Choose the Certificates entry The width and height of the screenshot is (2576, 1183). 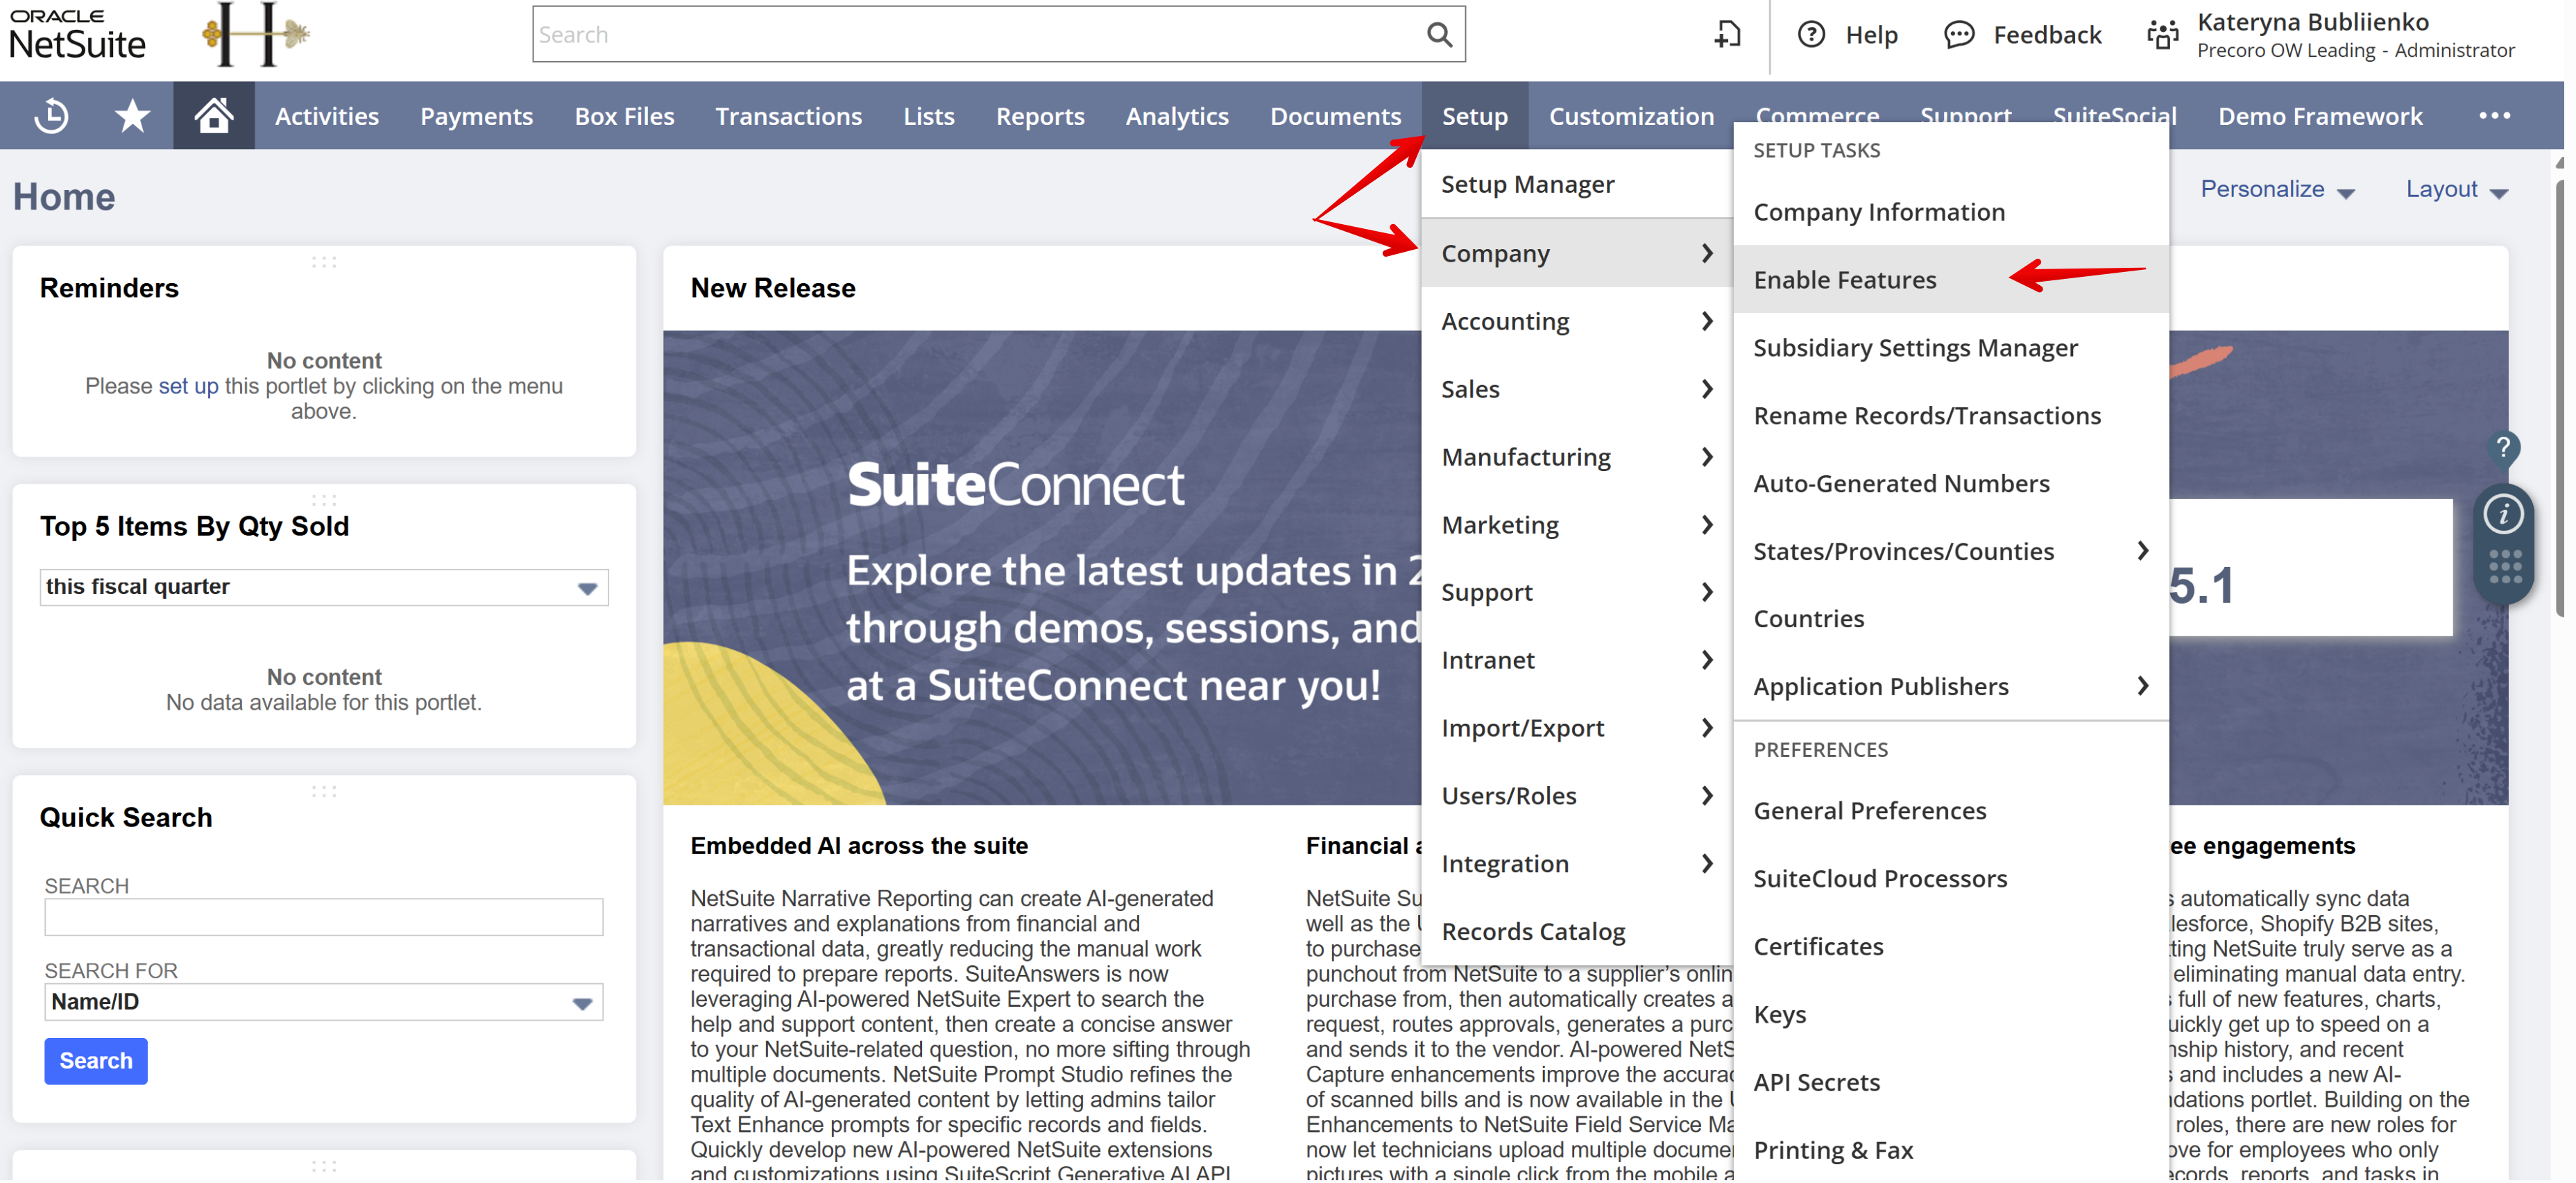click(1950, 947)
